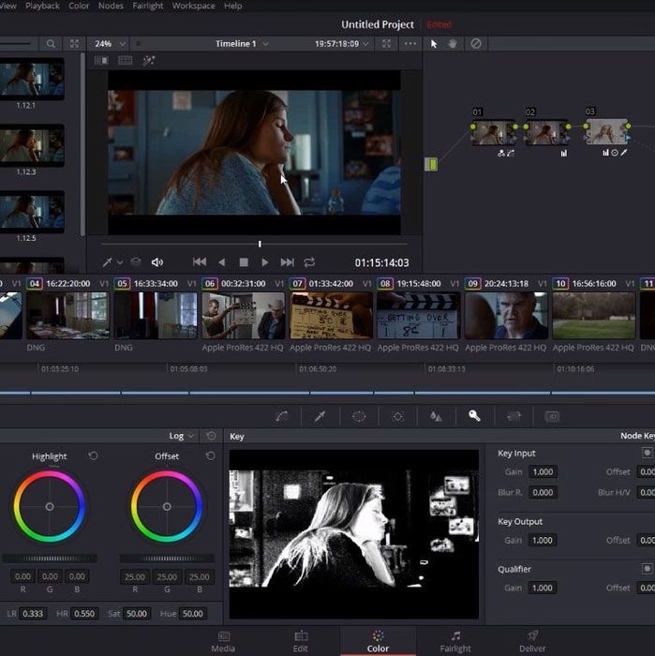Screen dimensions: 655x656
Task: Select gallery still 1.12.3
Action: pyautogui.click(x=32, y=145)
